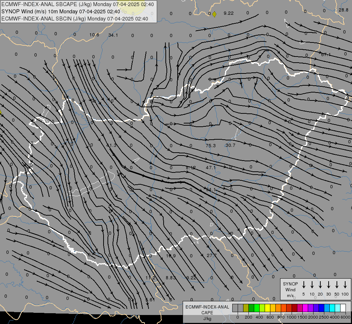Select the olive 100–200 CAPE swatch

(x=246, y=308)
